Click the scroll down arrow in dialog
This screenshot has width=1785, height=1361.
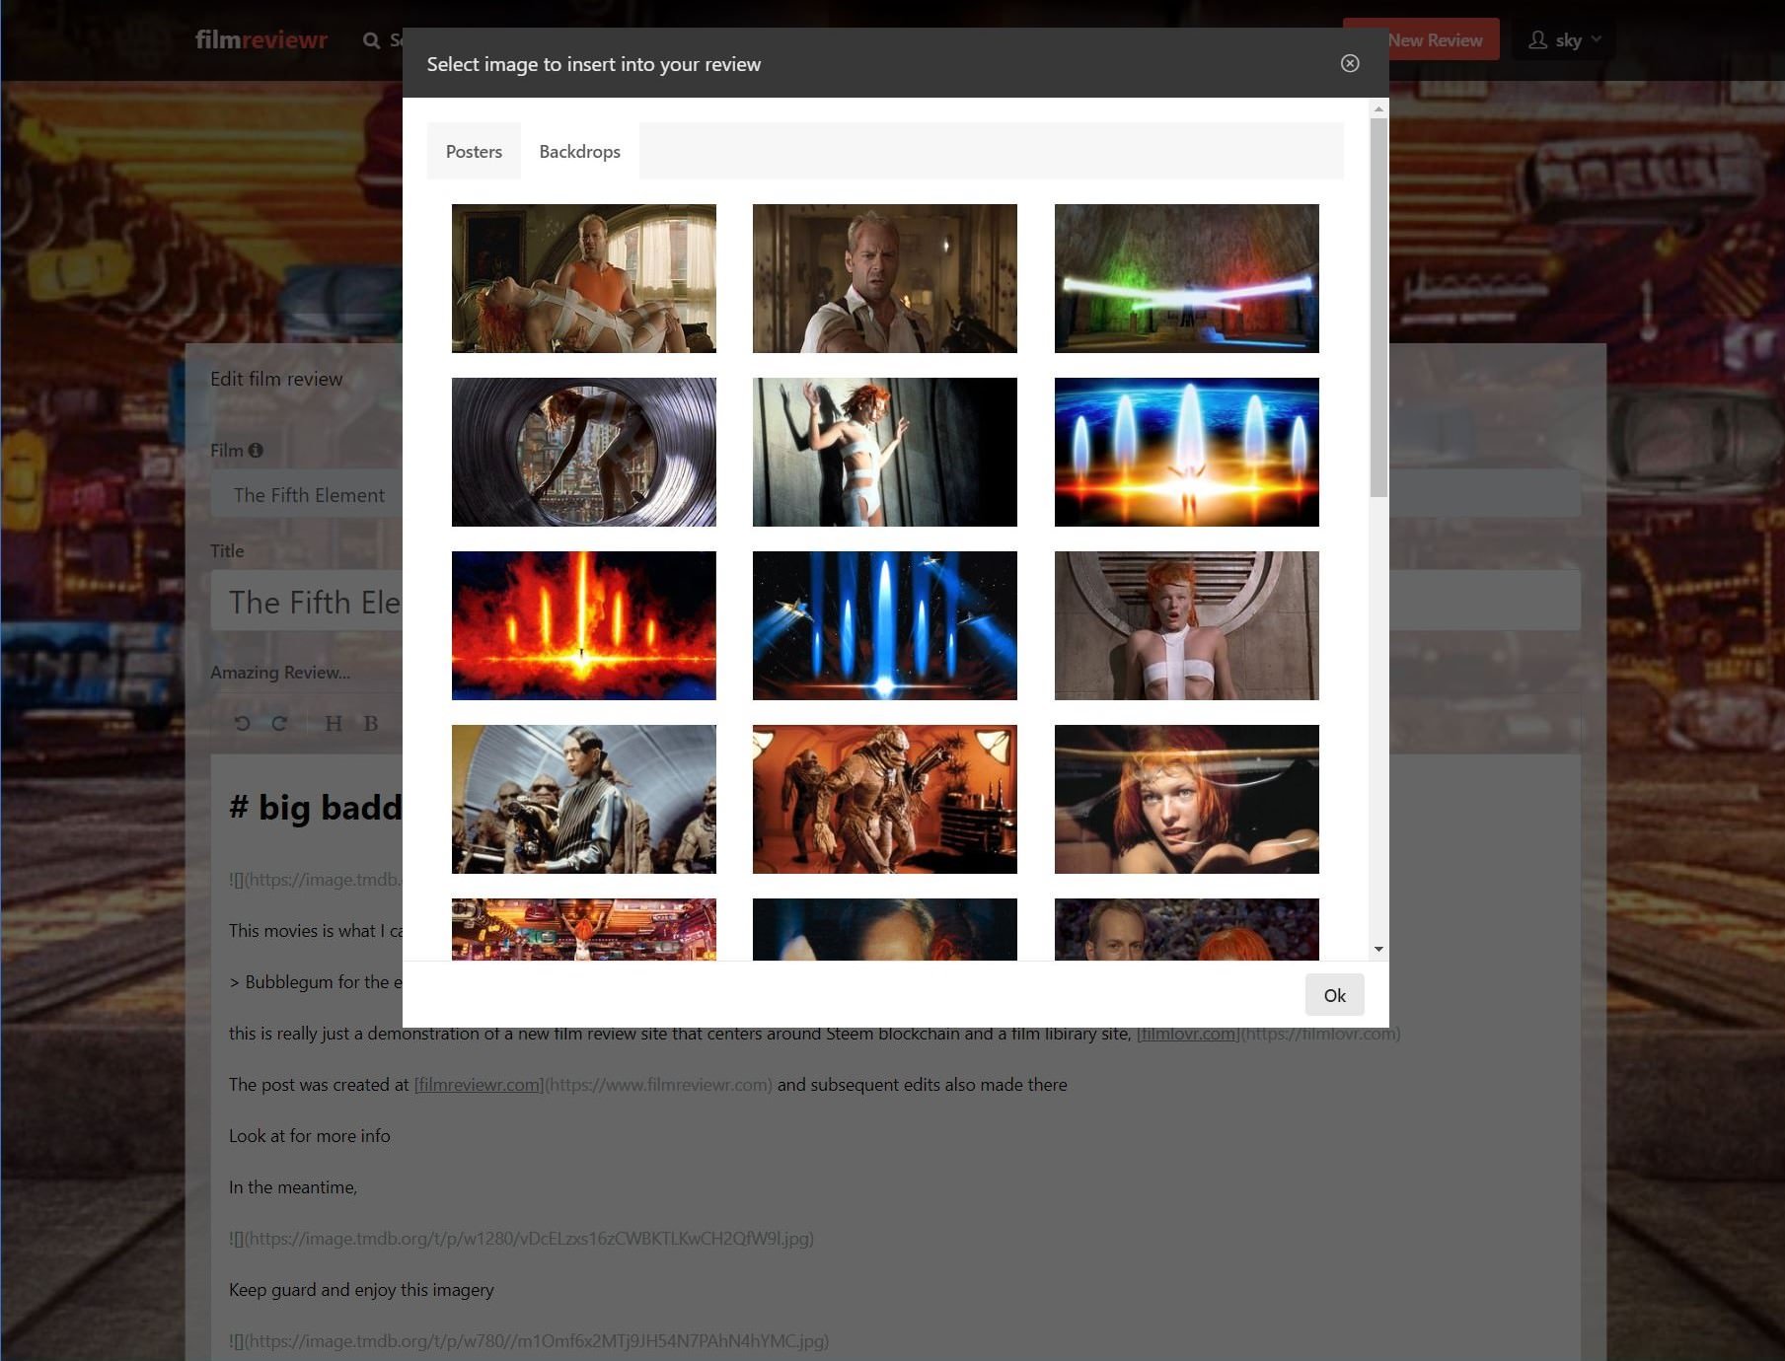(1378, 949)
